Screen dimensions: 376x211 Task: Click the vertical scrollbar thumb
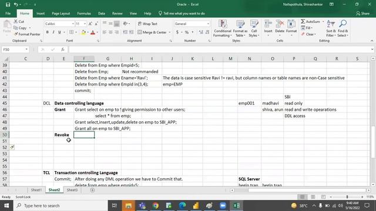(373, 142)
